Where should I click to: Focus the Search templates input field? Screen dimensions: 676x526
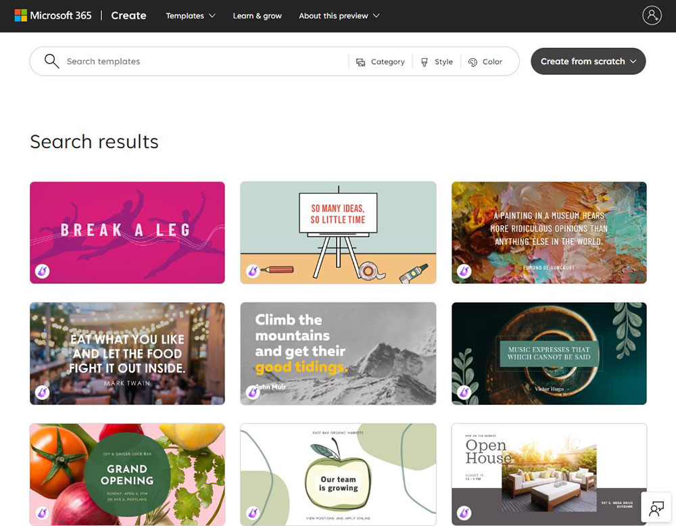[x=206, y=62]
